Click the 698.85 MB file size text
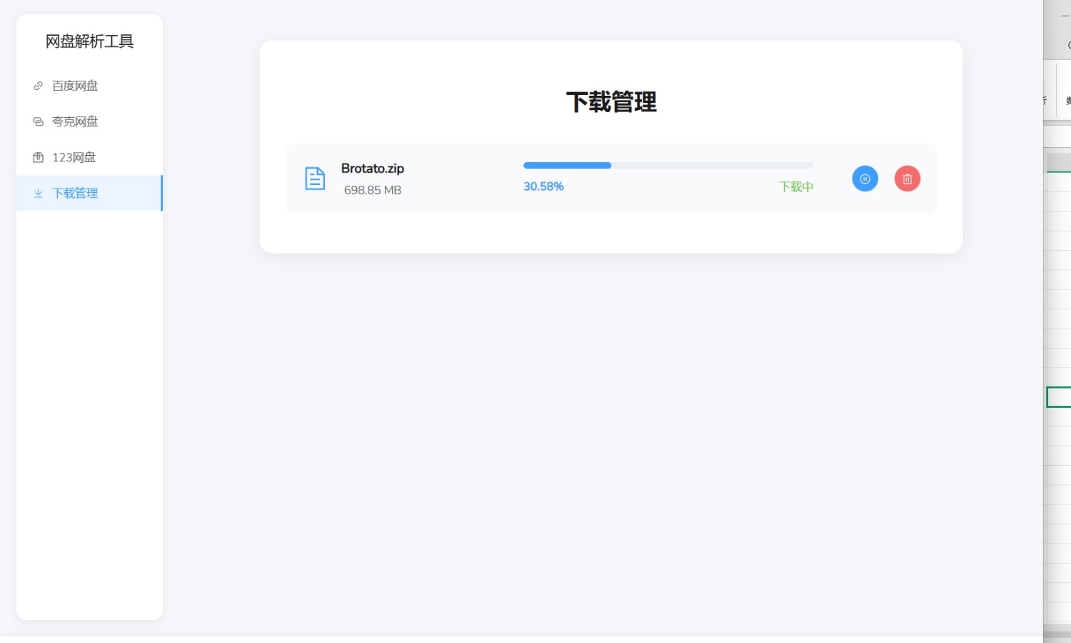 coord(373,190)
